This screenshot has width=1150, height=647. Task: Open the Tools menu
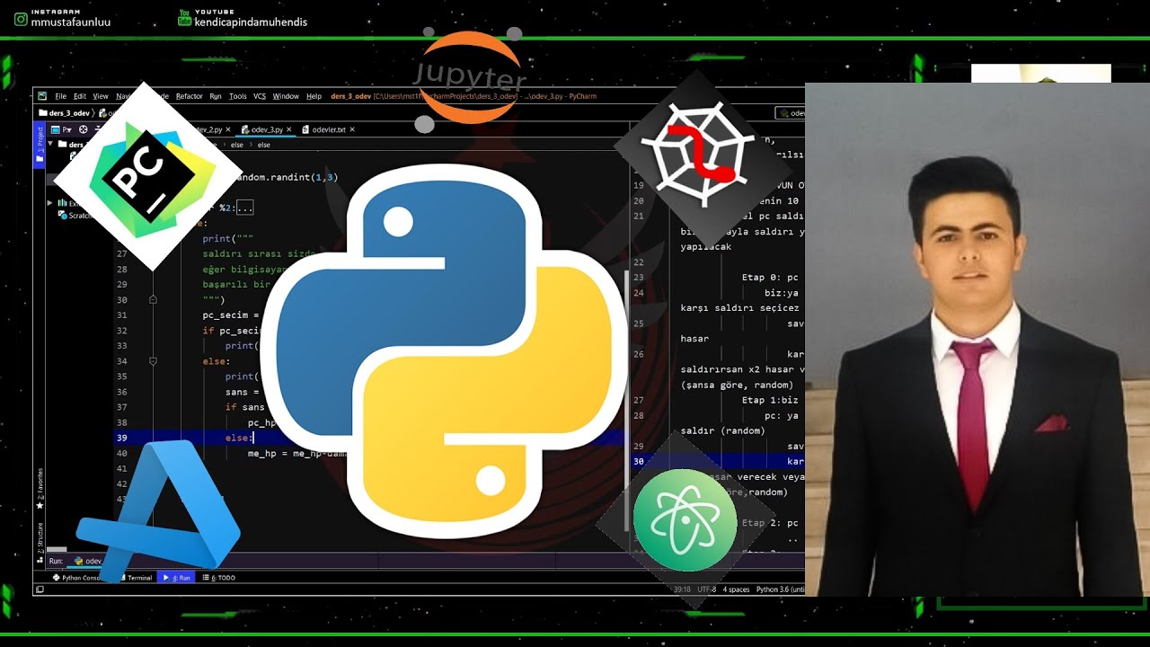(237, 96)
